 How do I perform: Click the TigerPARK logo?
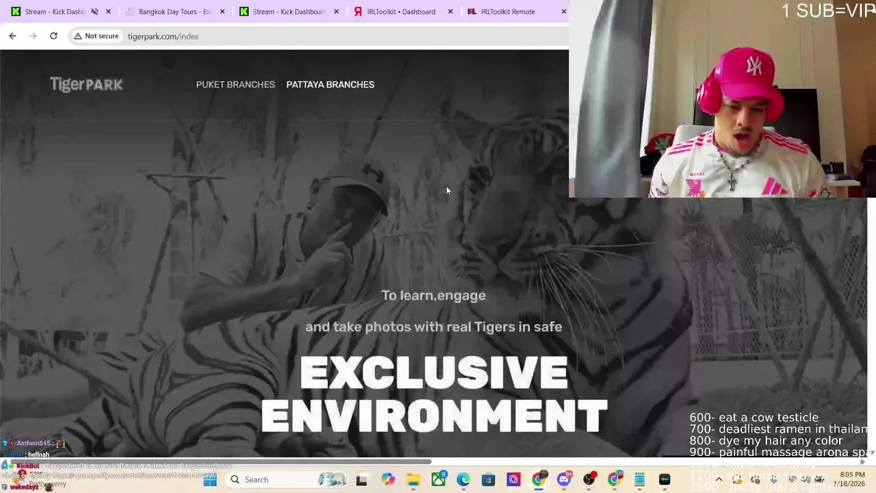(x=86, y=84)
